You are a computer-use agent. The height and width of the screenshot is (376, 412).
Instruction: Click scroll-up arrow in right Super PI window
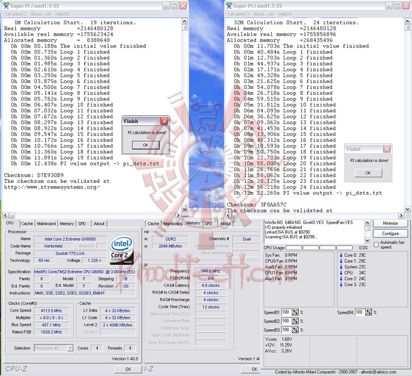407,21
